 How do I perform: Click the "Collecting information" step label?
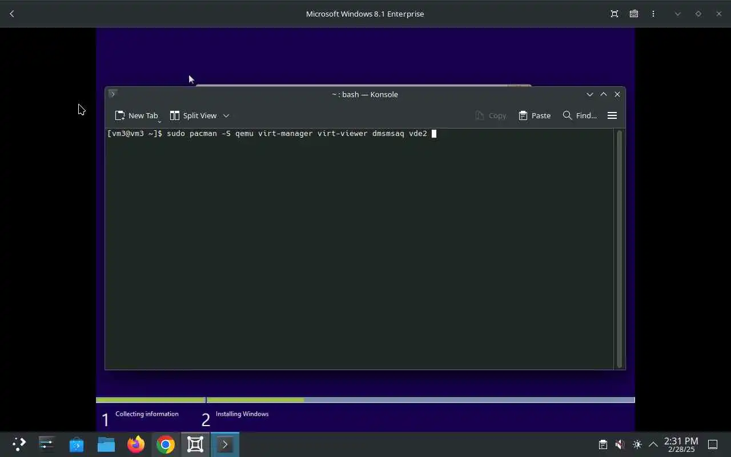(147, 414)
